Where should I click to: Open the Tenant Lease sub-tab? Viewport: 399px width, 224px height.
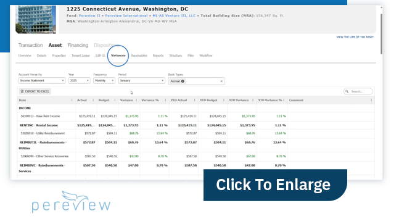81,56
